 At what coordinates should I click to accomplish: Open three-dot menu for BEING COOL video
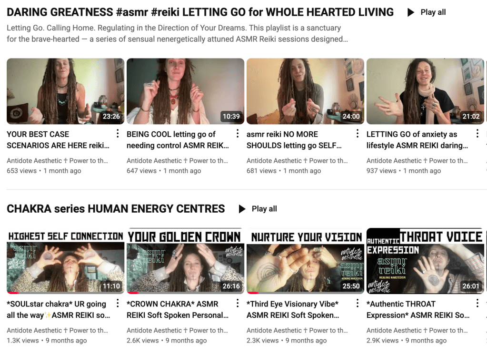237,134
